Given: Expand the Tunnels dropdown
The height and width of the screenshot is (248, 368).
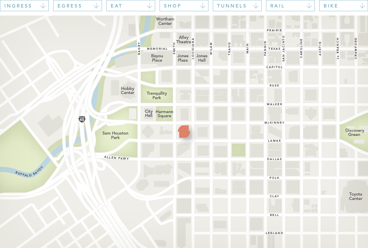Looking at the screenshot, I should tap(237, 6).
